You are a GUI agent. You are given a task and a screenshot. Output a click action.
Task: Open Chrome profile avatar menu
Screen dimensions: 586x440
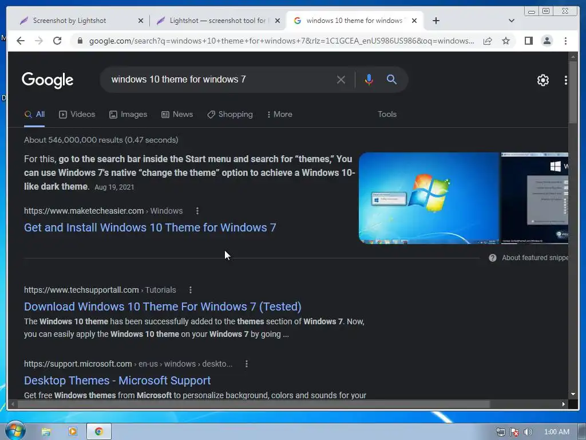coord(547,41)
